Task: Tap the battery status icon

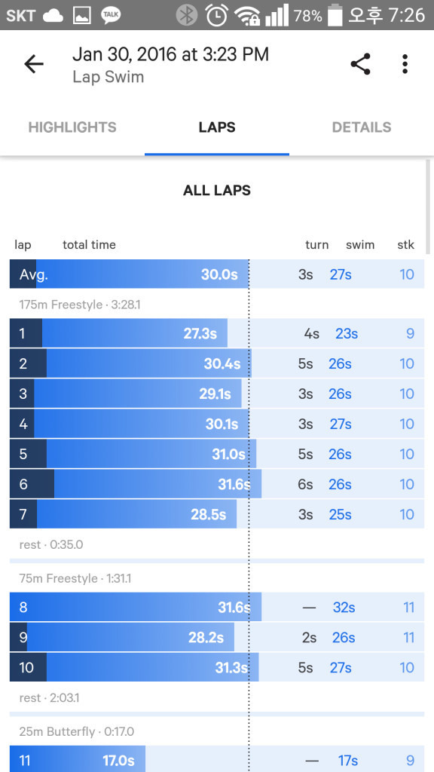Action: point(335,15)
